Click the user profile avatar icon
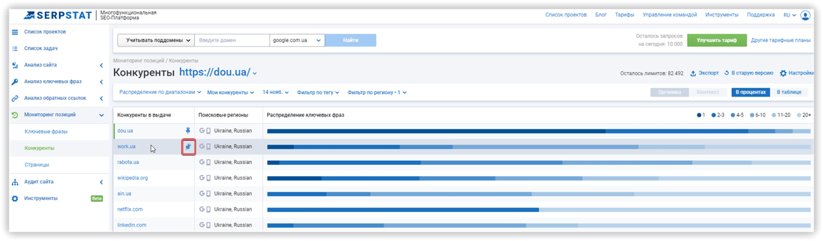 805,15
